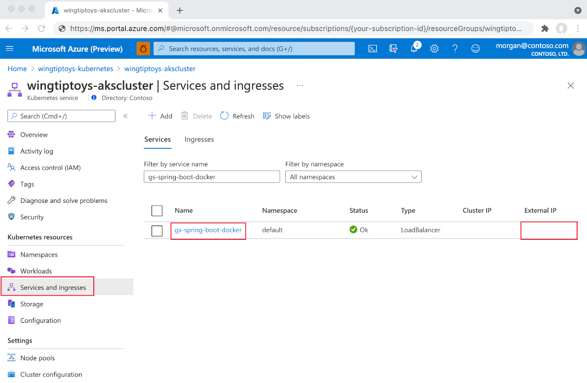Refresh the services list
The width and height of the screenshot is (587, 383).
[x=237, y=116]
